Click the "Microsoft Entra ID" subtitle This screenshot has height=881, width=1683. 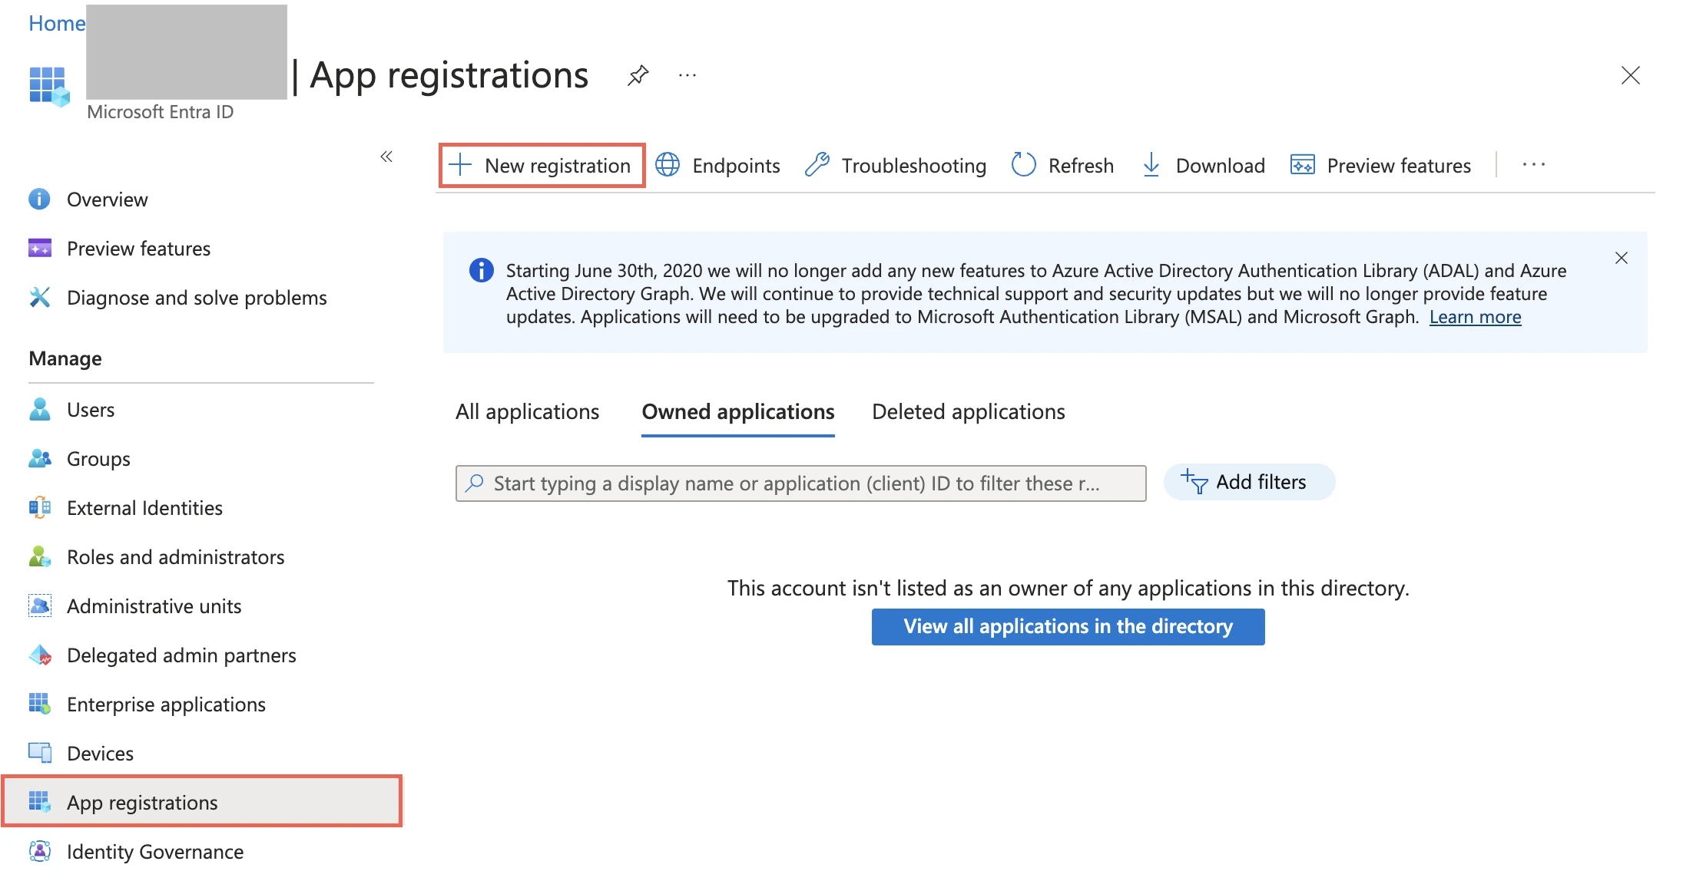click(160, 112)
